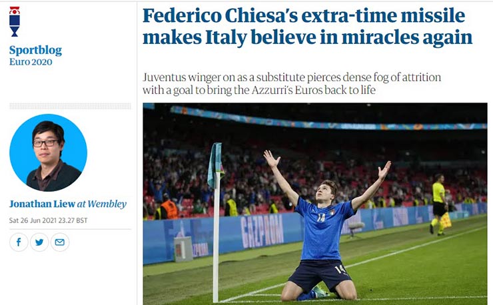Click the Euro trophy icon above Sportblog
Image resolution: width=493 pixels, height=305 pixels.
point(15,21)
